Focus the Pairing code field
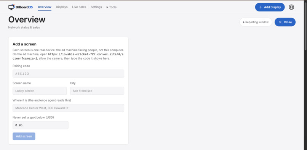Image resolution: width=307 pixels, height=150 pixels. coord(68,74)
